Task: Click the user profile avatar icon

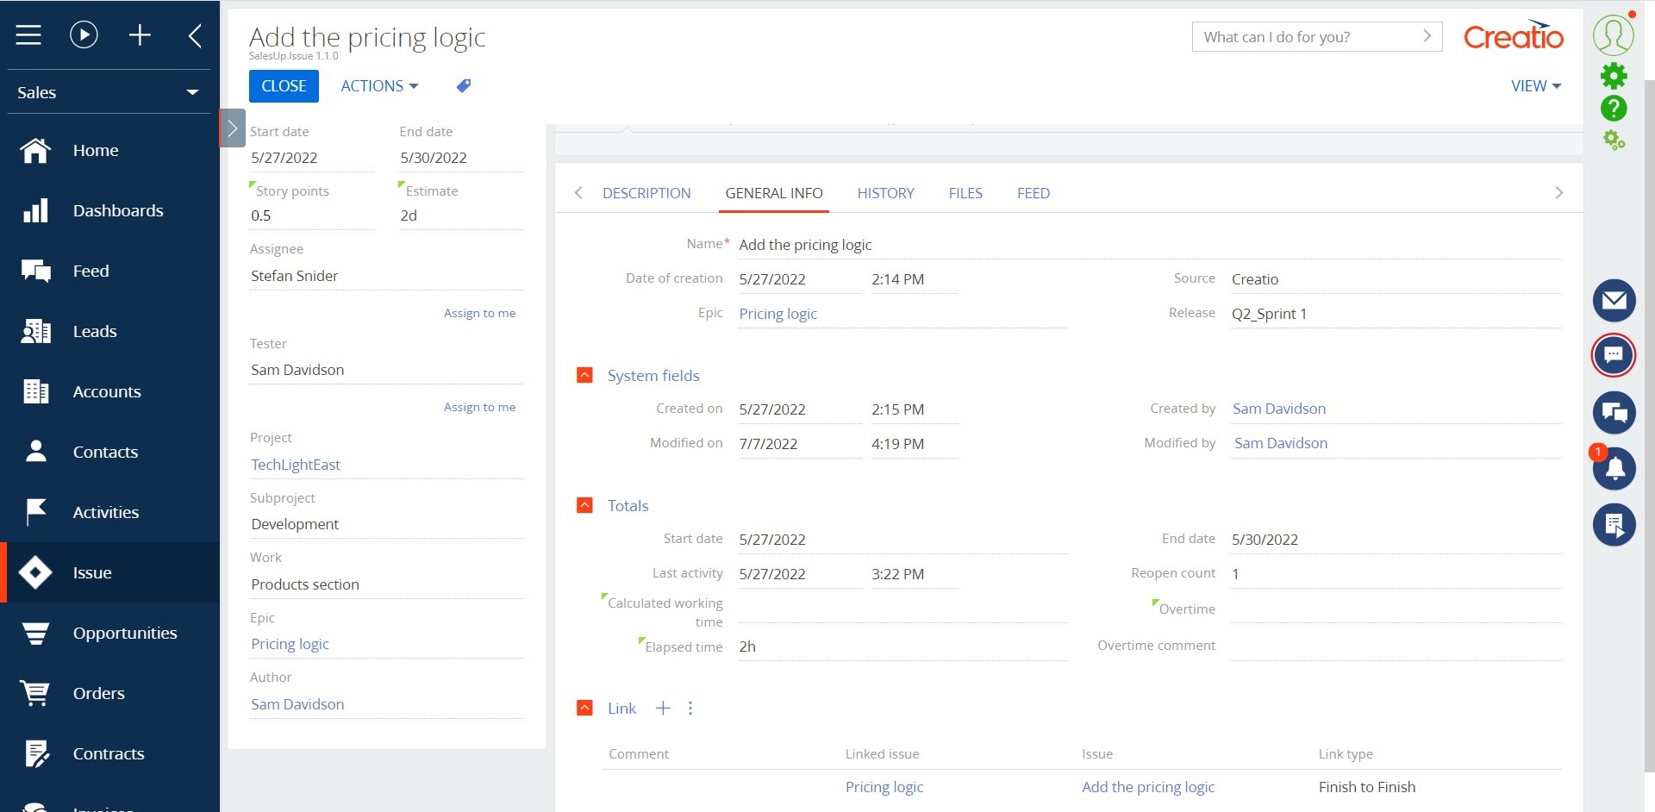Action: click(x=1614, y=34)
